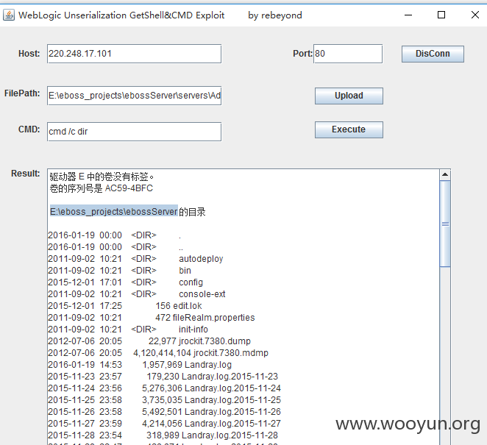Click the autodeploy directory row

coord(135,259)
